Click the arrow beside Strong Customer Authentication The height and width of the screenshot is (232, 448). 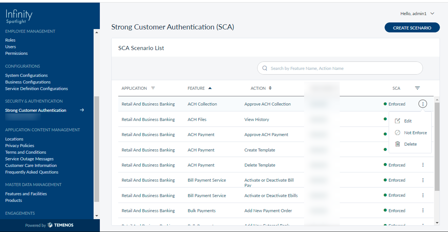(x=82, y=110)
